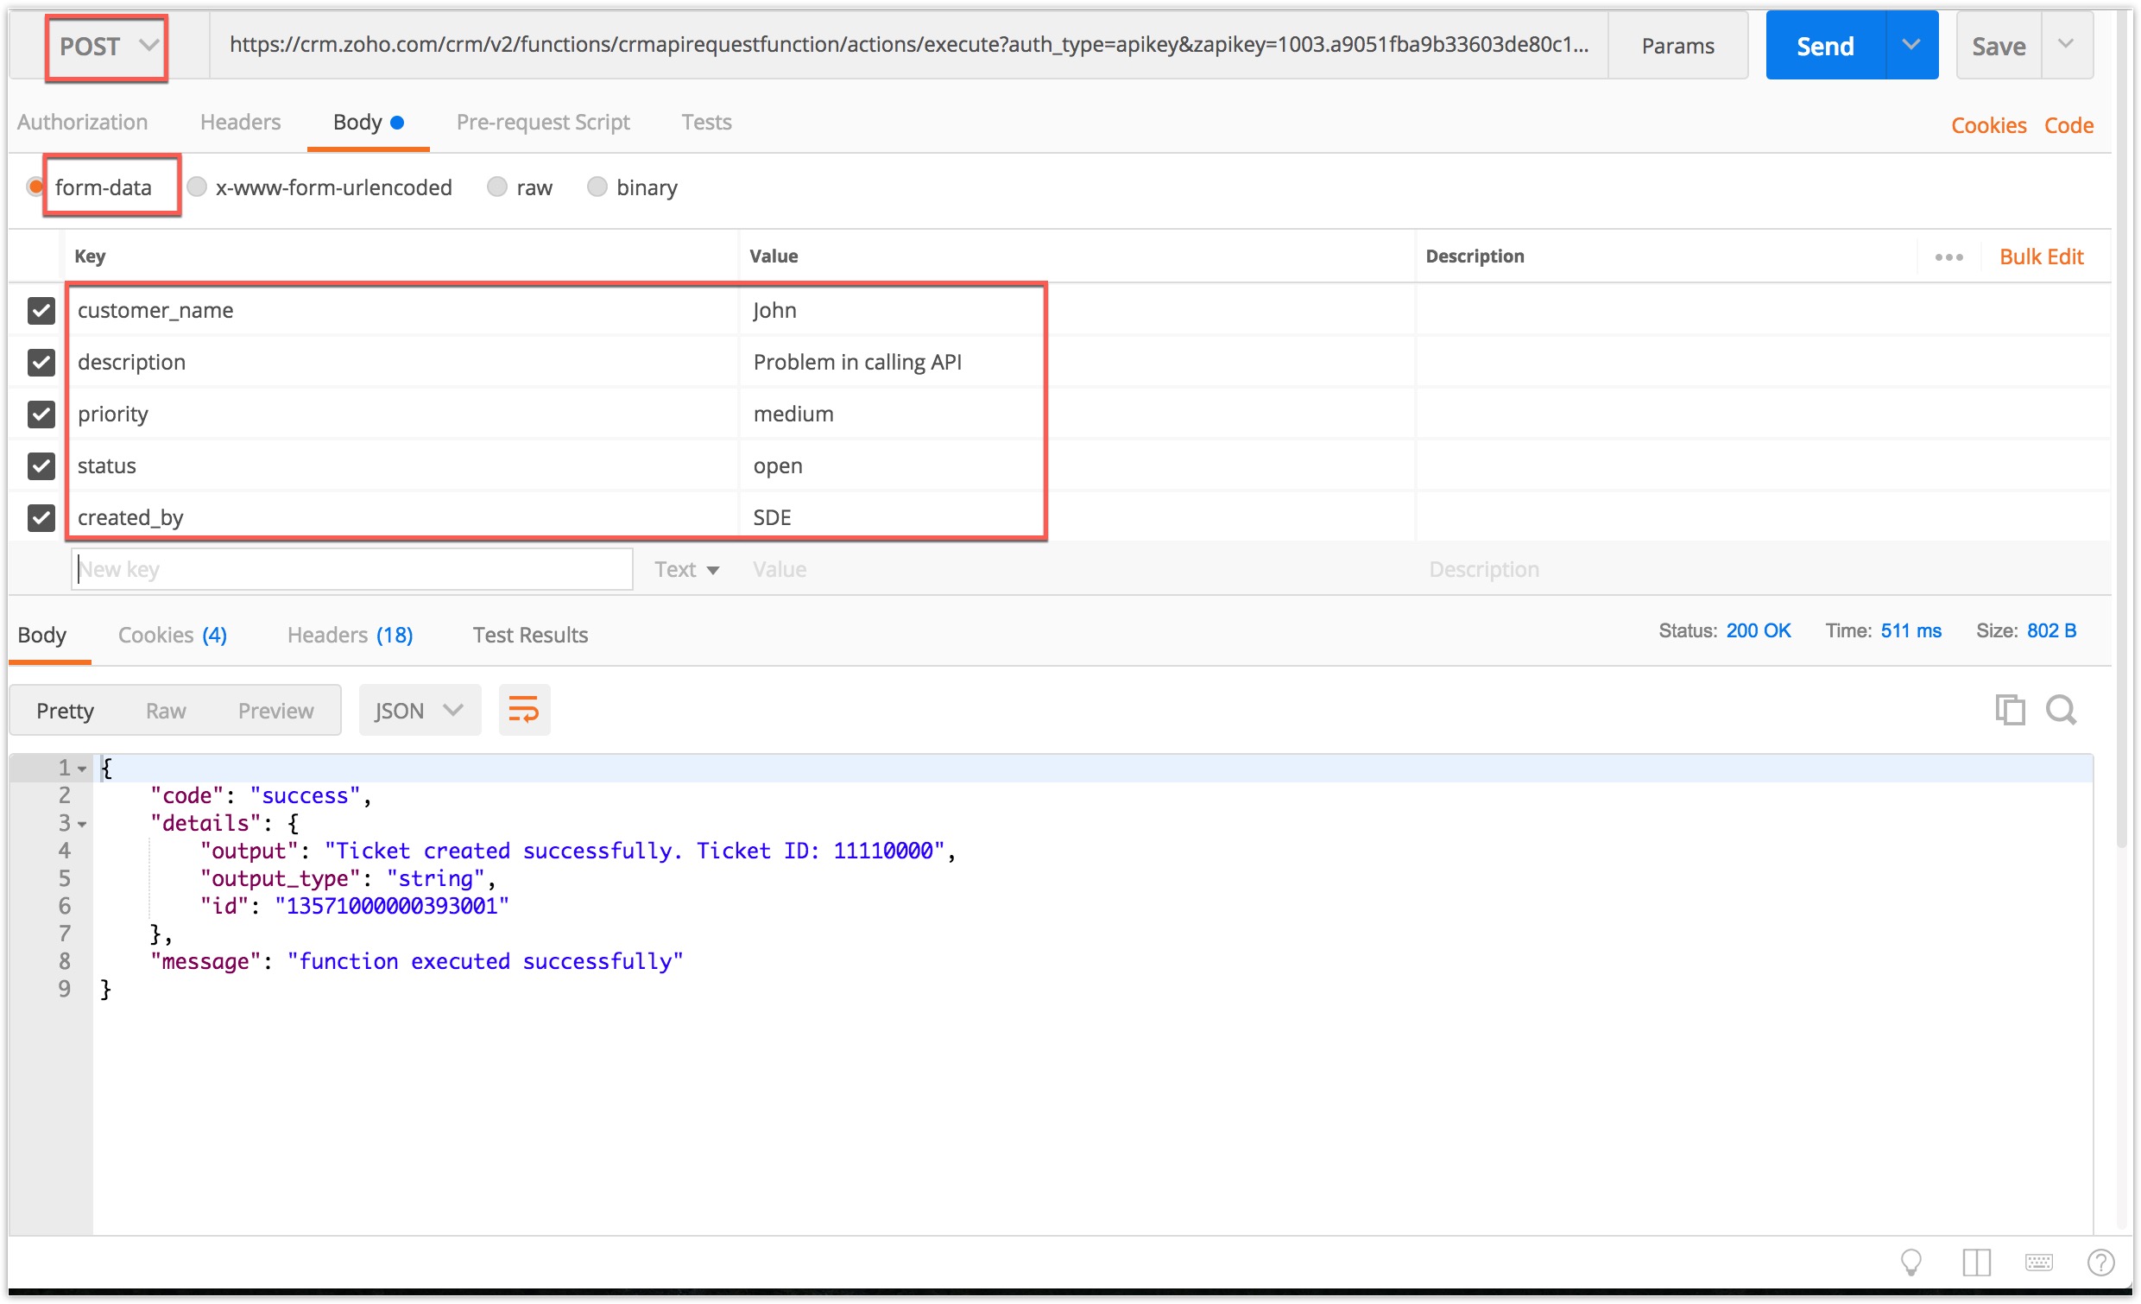Click the help question mark icon

point(2100,1262)
